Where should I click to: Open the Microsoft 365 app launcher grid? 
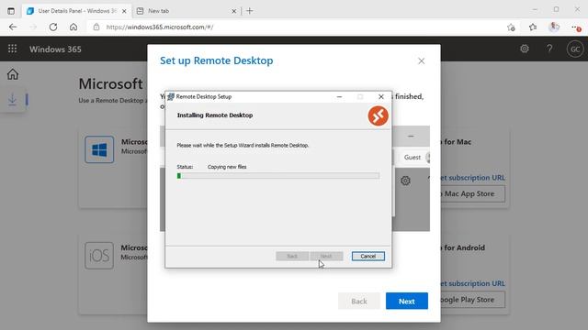(x=12, y=49)
